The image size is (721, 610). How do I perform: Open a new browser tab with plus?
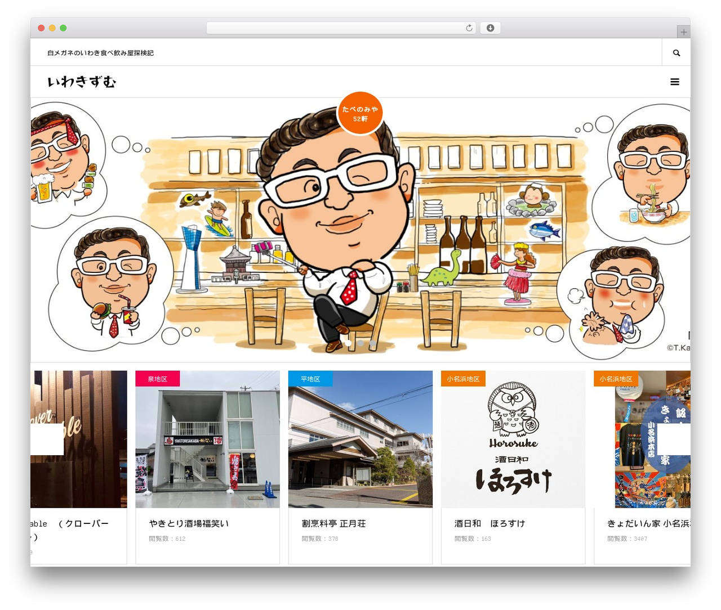tap(683, 32)
